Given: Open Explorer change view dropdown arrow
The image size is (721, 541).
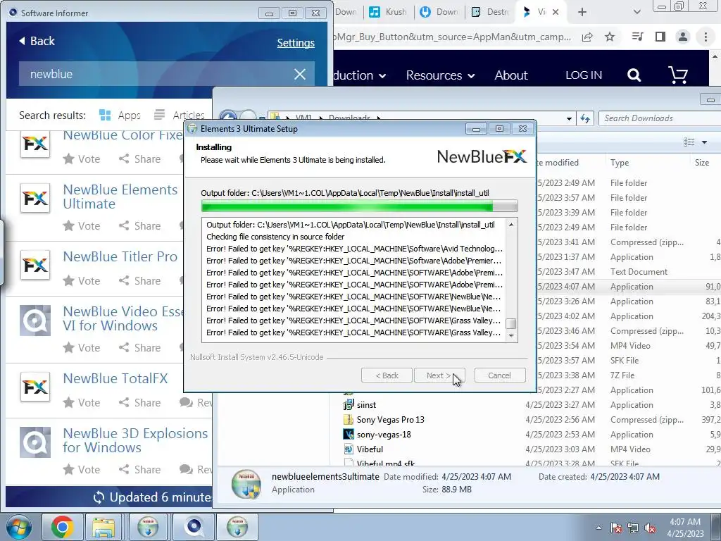Looking at the screenshot, I should 704,142.
